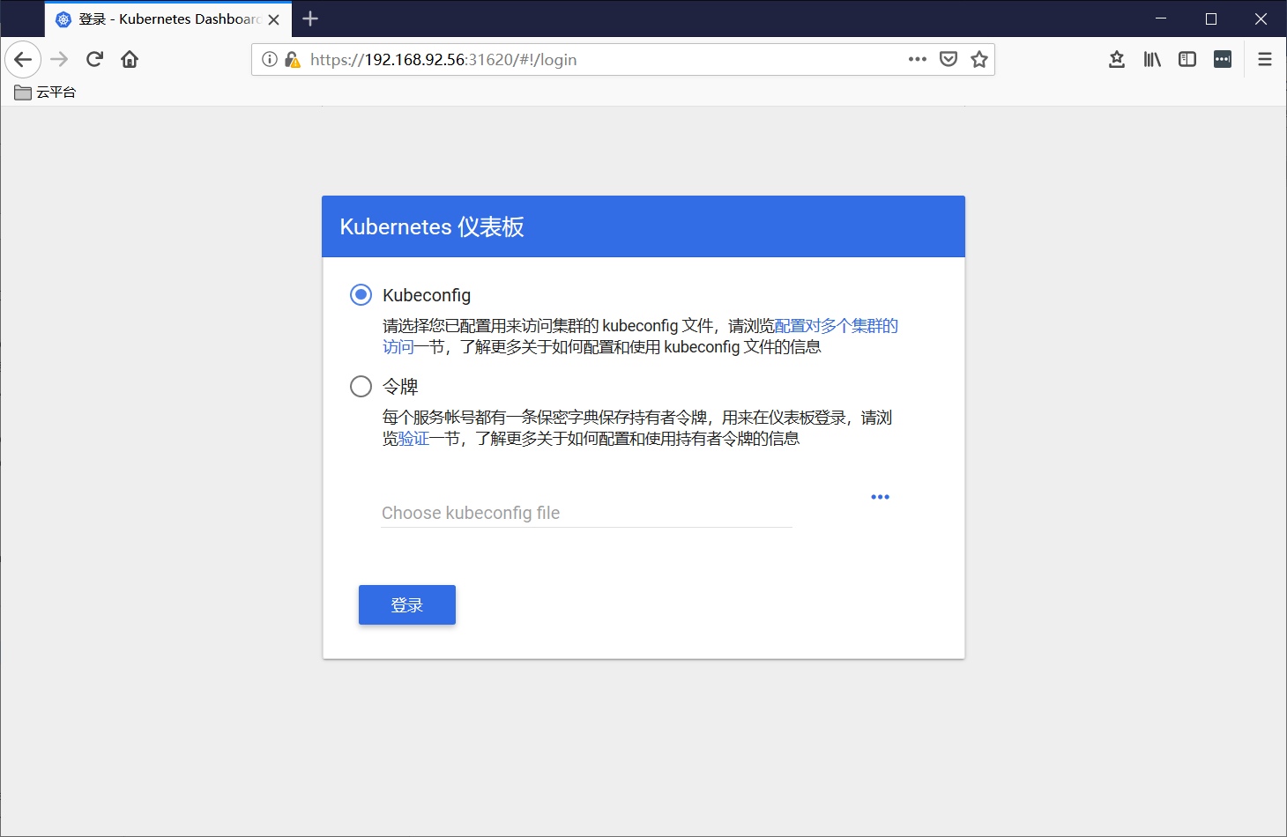Reload the current page

pyautogui.click(x=94, y=59)
